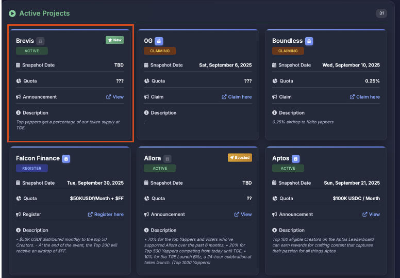Click the external link icon in Brevis Announcement row
400x278 pixels.
109,97
